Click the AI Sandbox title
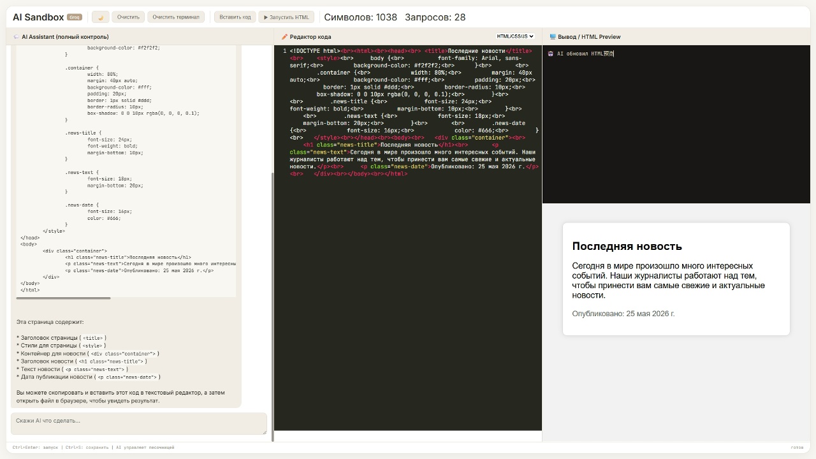 38,17
